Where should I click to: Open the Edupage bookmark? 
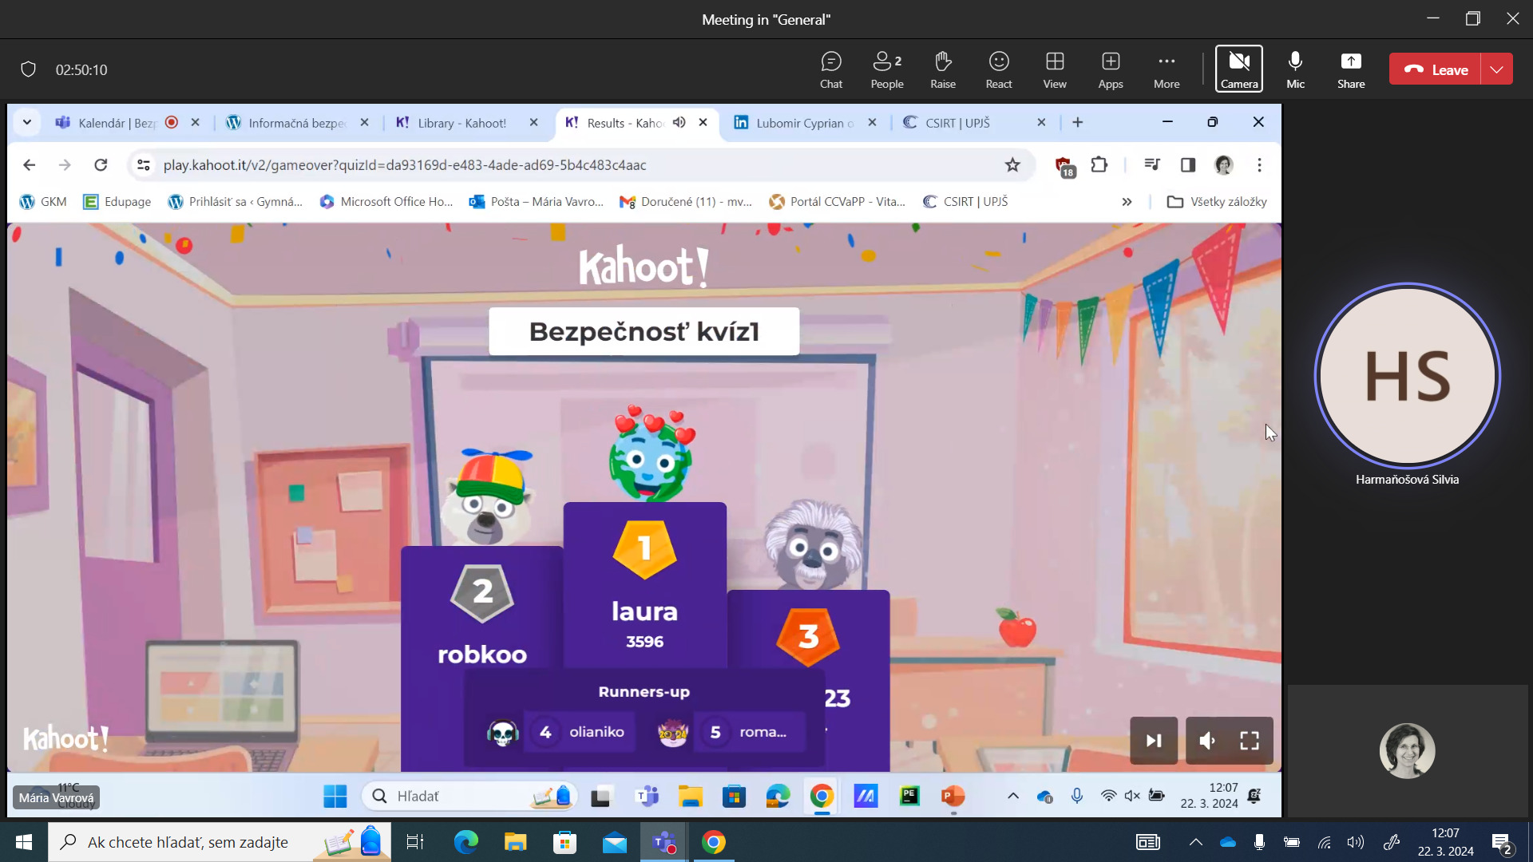(x=117, y=202)
